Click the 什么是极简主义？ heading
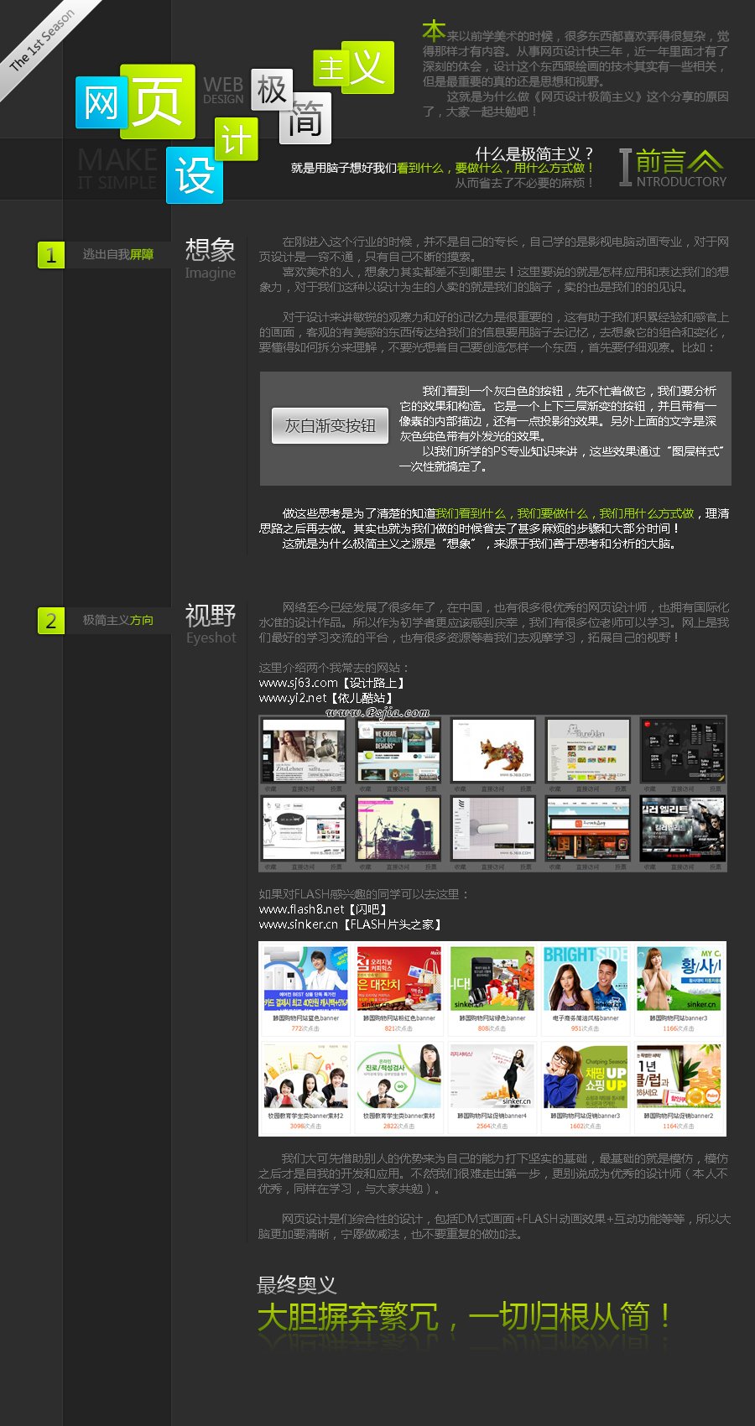This screenshot has height=1426, width=755. 535,154
